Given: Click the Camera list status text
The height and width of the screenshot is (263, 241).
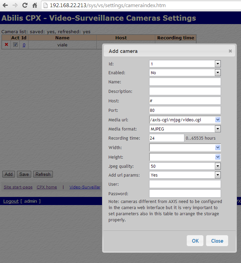Looking at the screenshot, I should [x=46, y=32].
